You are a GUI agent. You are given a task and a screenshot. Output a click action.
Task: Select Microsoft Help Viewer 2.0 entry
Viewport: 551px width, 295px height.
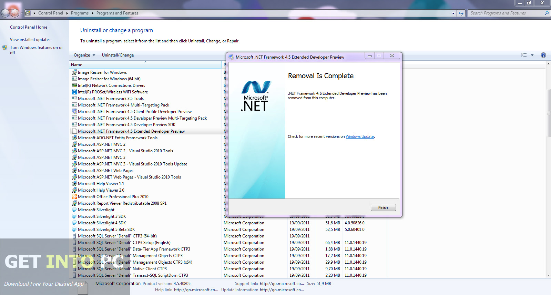click(x=101, y=190)
